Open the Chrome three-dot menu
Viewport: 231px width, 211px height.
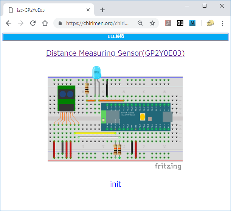point(222,23)
